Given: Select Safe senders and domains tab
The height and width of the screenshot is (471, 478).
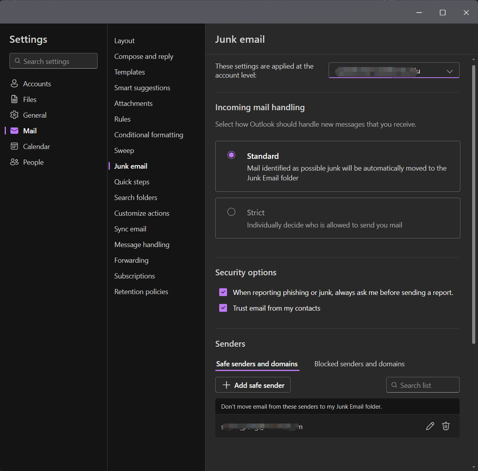Looking at the screenshot, I should click(257, 364).
